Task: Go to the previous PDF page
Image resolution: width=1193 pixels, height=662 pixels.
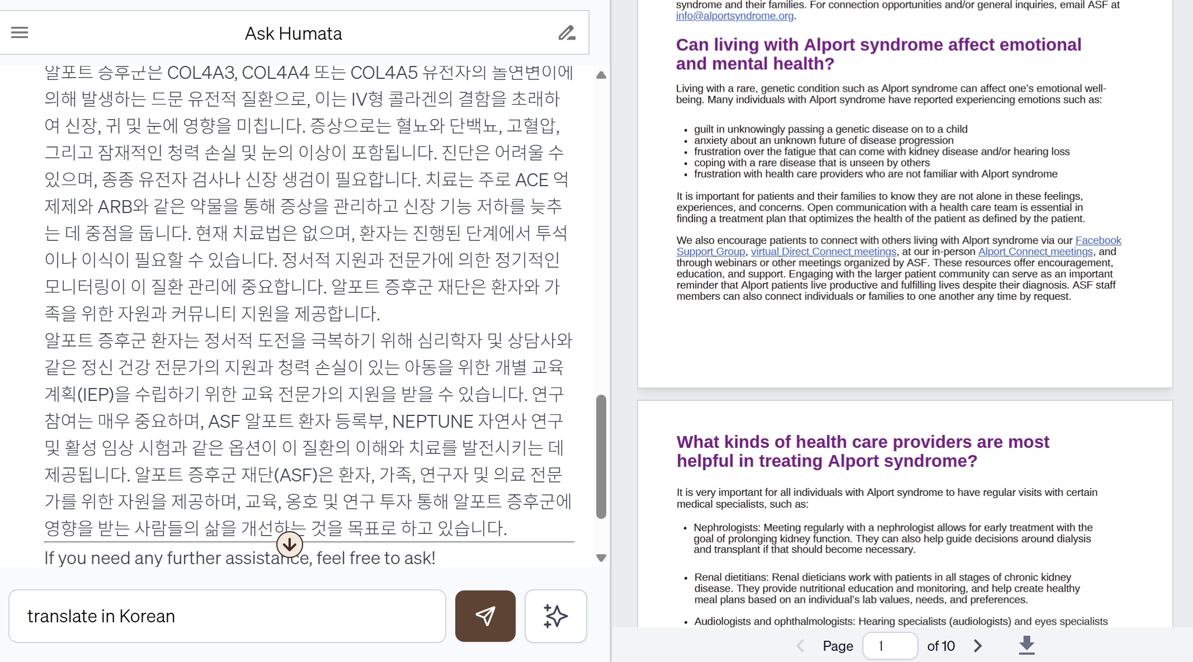Action: (800, 646)
